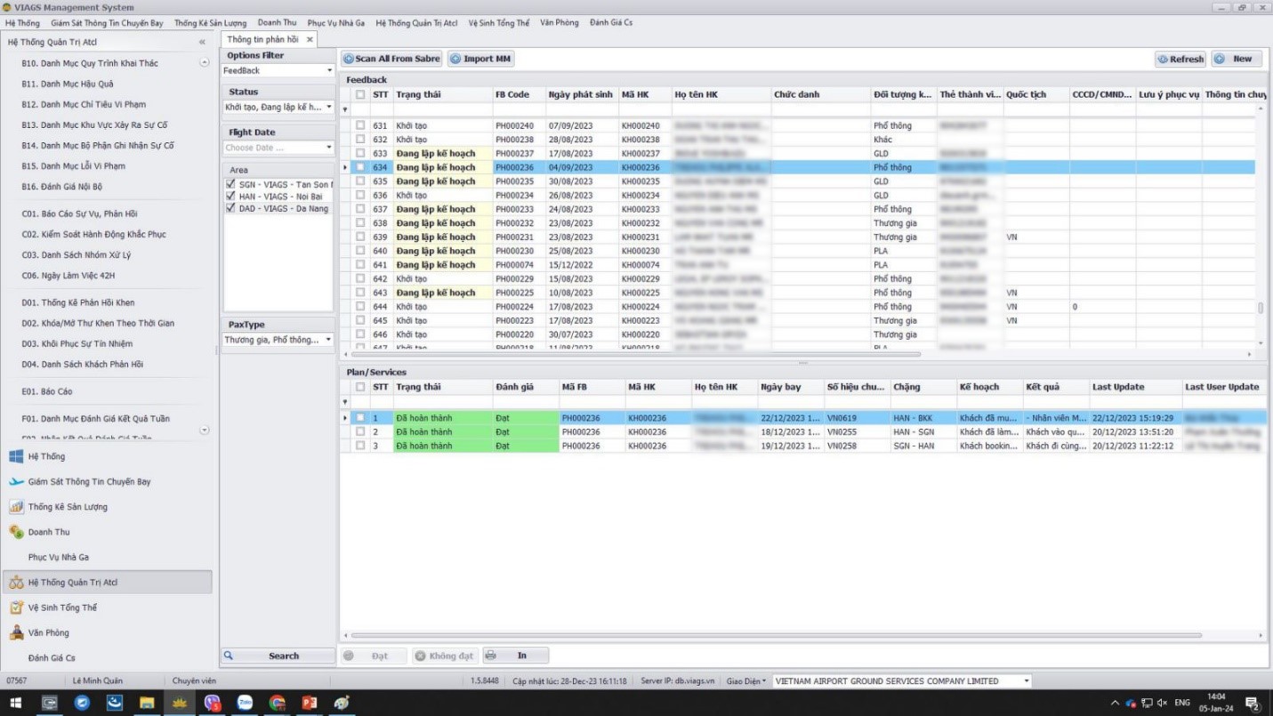Click the Hệ Thống windows icon in sidebar
Screen dimensions: 1273x716
click(16, 456)
